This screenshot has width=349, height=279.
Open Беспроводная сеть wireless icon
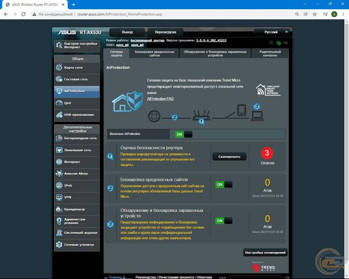coord(59,138)
